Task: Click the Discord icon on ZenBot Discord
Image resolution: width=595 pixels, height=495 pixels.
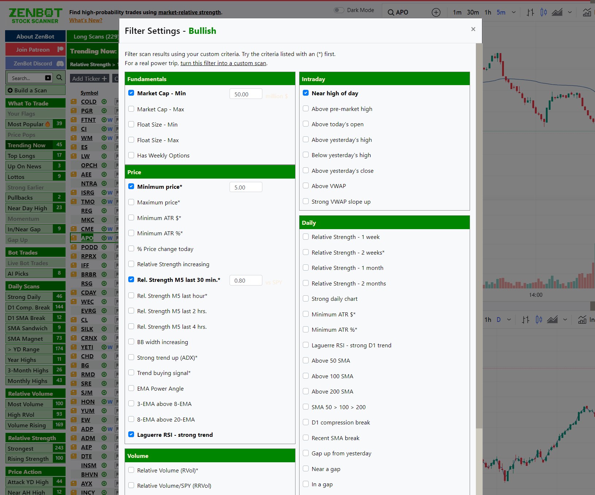Action: point(59,63)
